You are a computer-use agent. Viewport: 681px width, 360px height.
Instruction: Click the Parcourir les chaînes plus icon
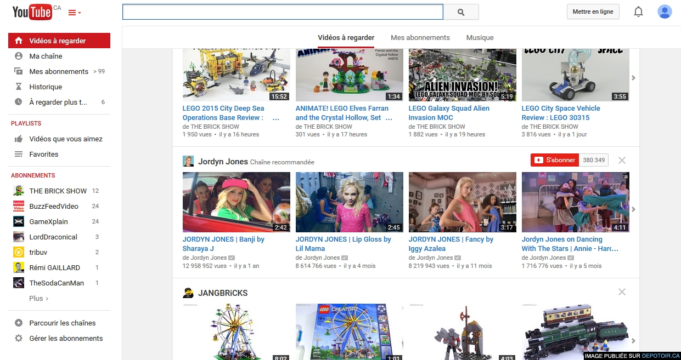19,323
